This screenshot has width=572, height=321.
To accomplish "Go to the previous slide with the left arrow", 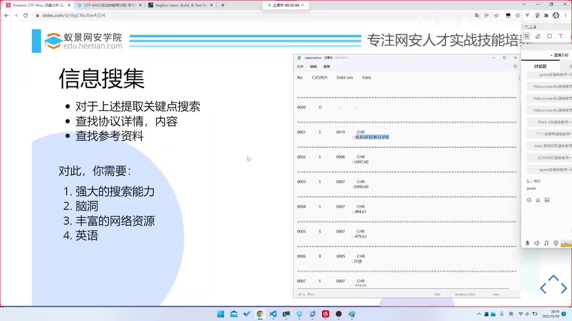I will (543, 289).
